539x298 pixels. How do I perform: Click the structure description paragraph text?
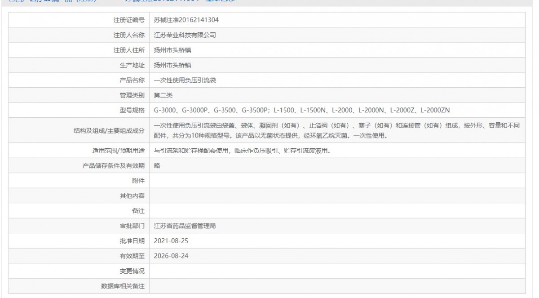[336, 130]
